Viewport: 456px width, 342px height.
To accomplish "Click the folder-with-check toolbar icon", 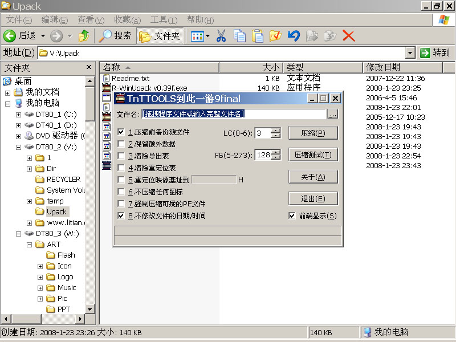I will [275, 36].
